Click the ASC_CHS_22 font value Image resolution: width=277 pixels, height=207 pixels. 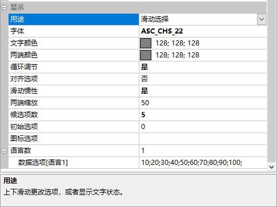pos(162,31)
